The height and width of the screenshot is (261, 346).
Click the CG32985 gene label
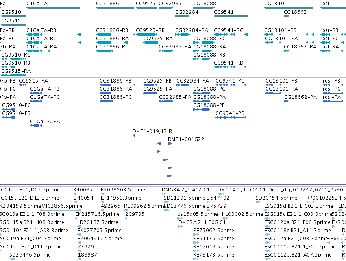[170, 4]
